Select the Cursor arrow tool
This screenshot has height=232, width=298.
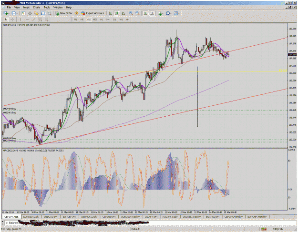pos(6,20)
